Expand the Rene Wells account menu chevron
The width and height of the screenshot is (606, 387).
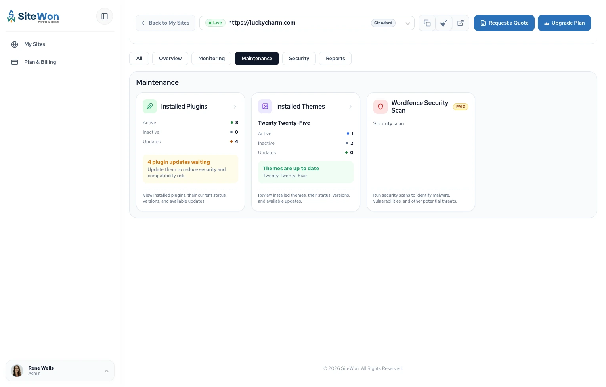click(107, 371)
